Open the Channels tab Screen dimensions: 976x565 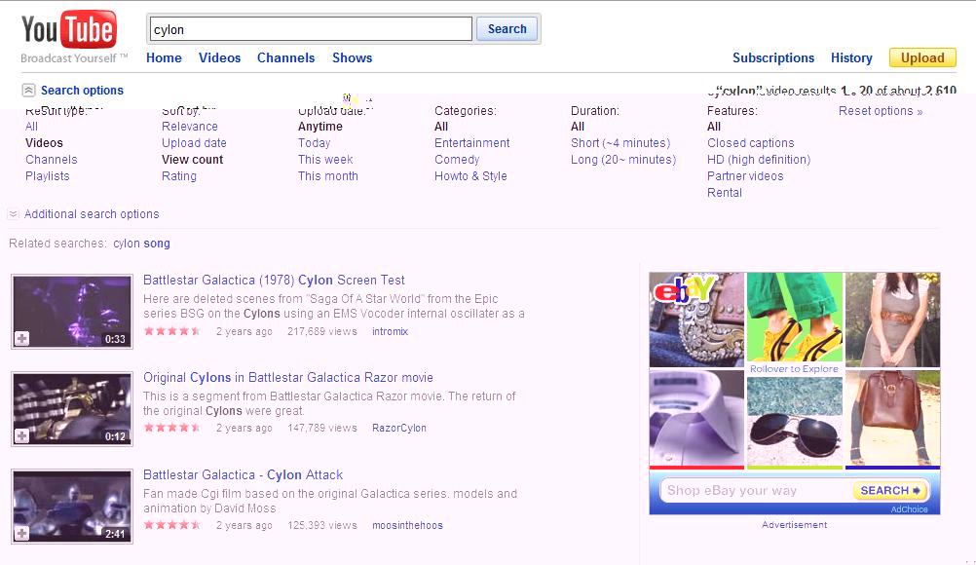pos(285,57)
